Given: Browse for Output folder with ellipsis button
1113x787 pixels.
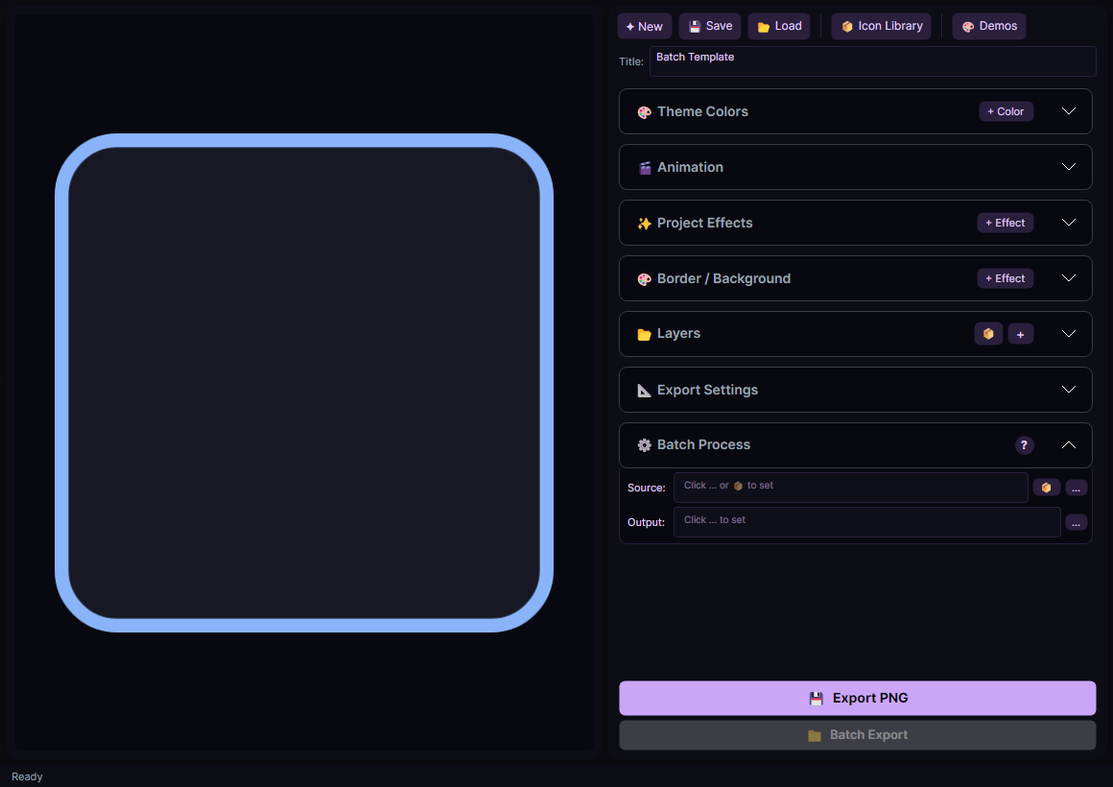Looking at the screenshot, I should pos(1076,522).
